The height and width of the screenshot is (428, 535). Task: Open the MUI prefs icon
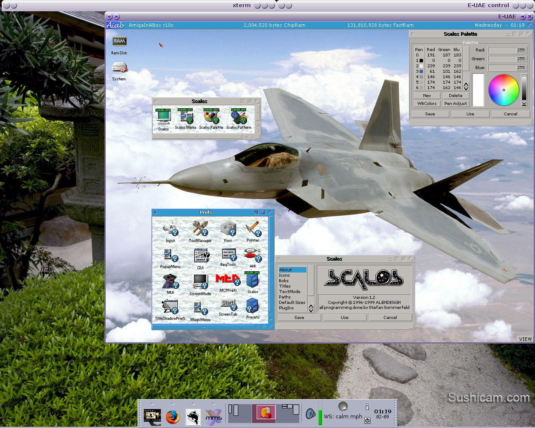(170, 281)
